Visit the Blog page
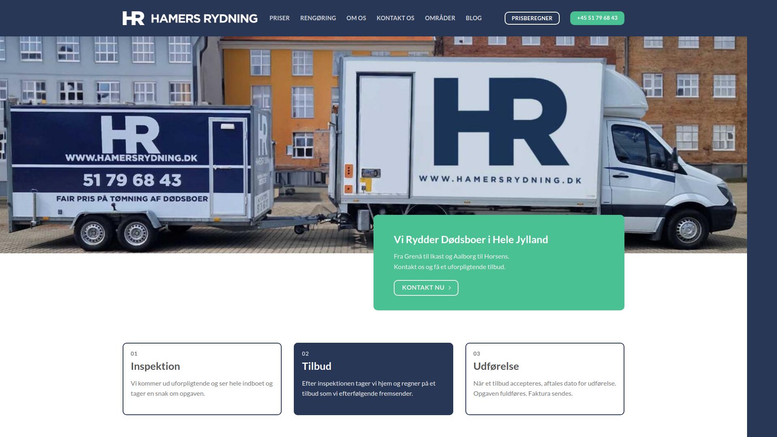The width and height of the screenshot is (777, 437). point(473,18)
